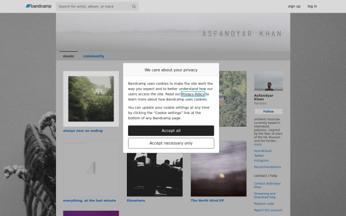Switch to the community tab
This screenshot has width=346, height=216.
tap(93, 56)
